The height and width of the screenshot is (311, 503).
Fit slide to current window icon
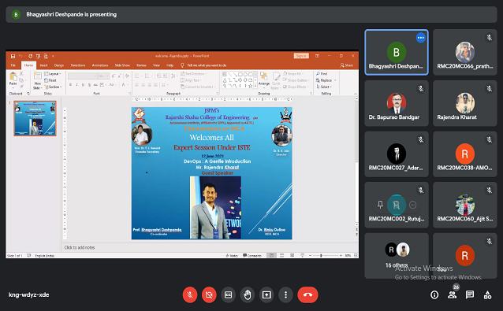[x=356, y=256]
